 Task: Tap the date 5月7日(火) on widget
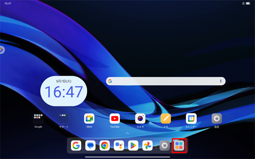tap(64, 81)
